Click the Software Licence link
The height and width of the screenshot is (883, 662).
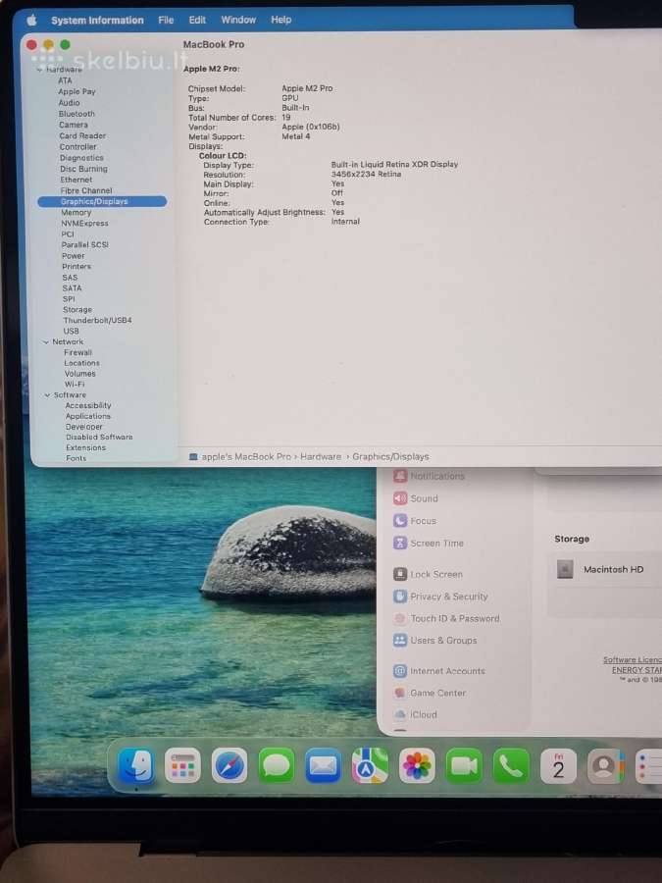pyautogui.click(x=633, y=659)
